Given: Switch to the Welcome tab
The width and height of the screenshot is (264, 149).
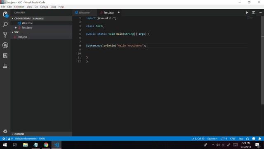Looking at the screenshot, I should click(x=85, y=12).
